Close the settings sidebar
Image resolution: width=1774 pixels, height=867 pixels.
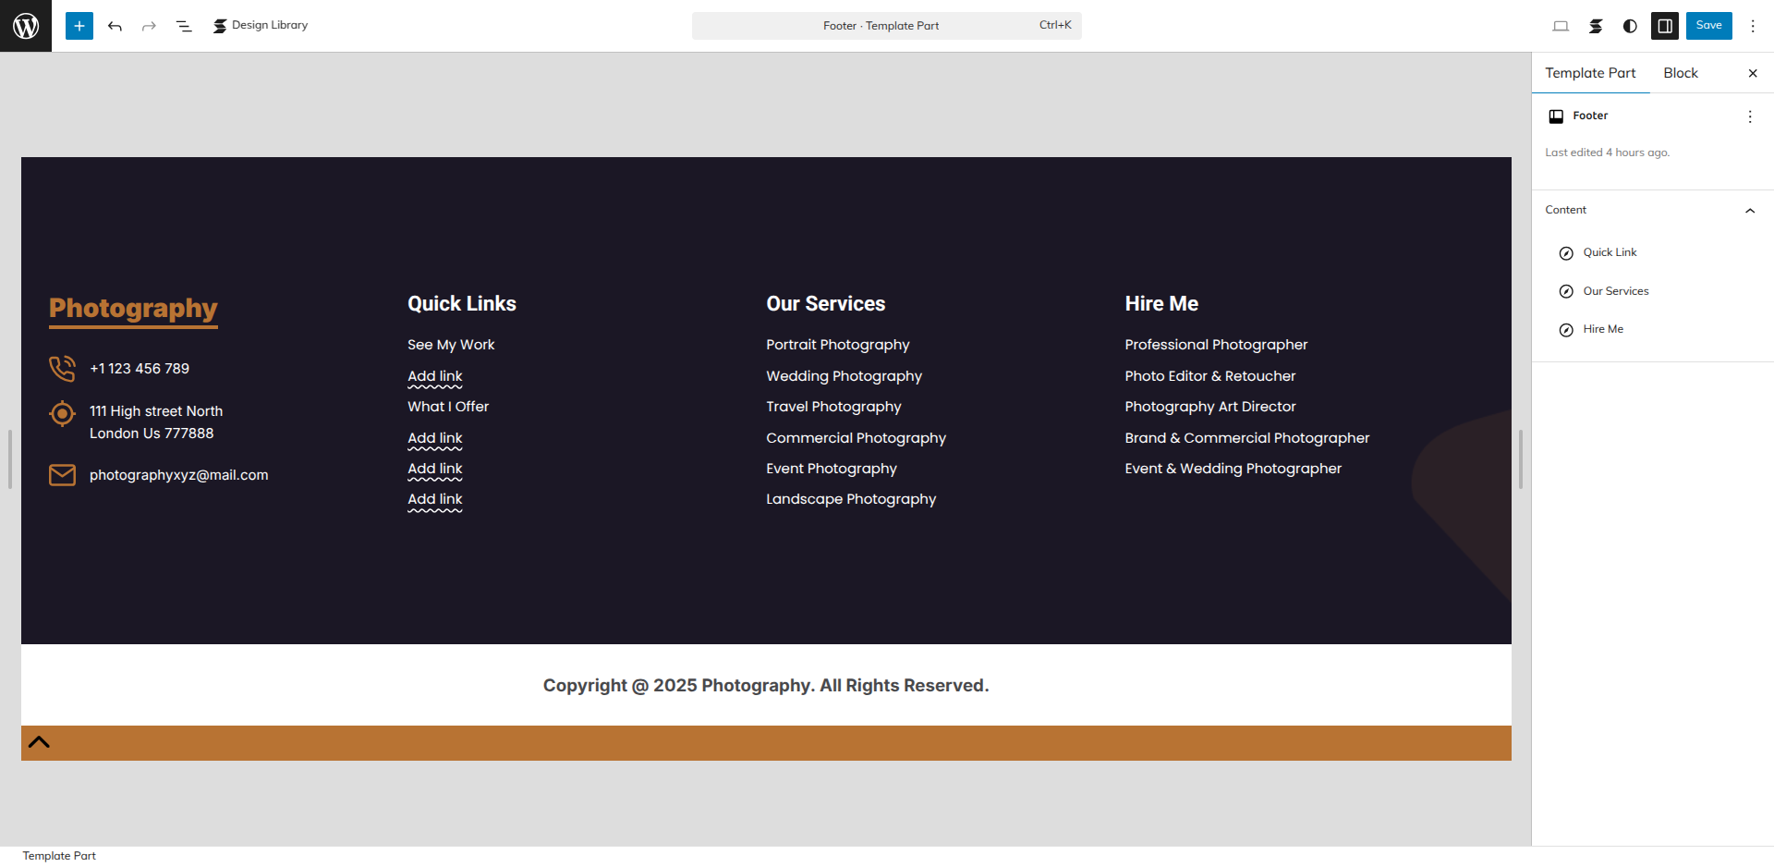(1753, 73)
